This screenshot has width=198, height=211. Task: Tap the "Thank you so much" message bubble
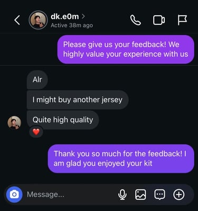[x=121, y=158]
